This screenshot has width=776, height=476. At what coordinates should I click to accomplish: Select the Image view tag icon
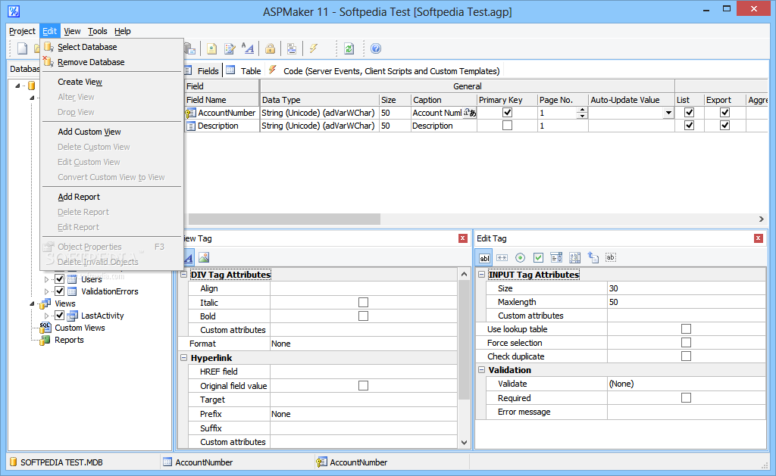coord(203,257)
